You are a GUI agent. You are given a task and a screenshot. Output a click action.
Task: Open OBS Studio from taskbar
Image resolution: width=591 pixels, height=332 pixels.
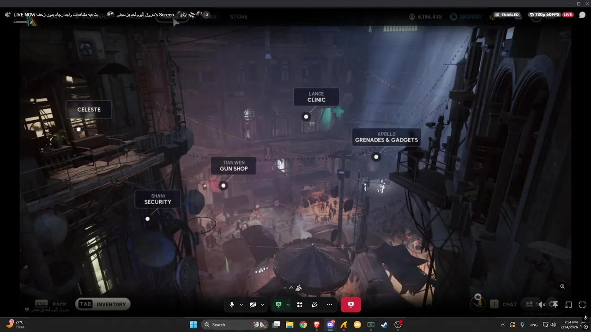point(398,325)
